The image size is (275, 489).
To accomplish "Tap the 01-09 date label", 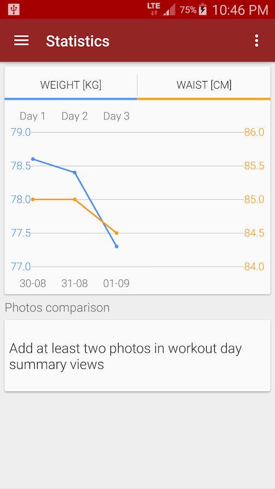I will (116, 284).
